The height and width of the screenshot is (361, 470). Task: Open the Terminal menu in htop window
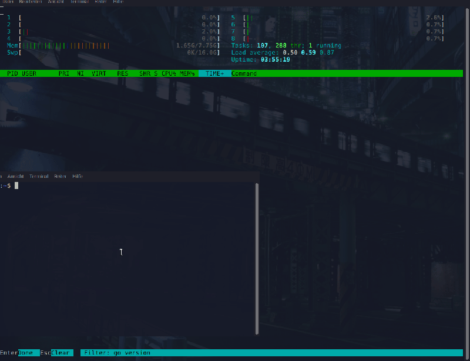pos(79,2)
